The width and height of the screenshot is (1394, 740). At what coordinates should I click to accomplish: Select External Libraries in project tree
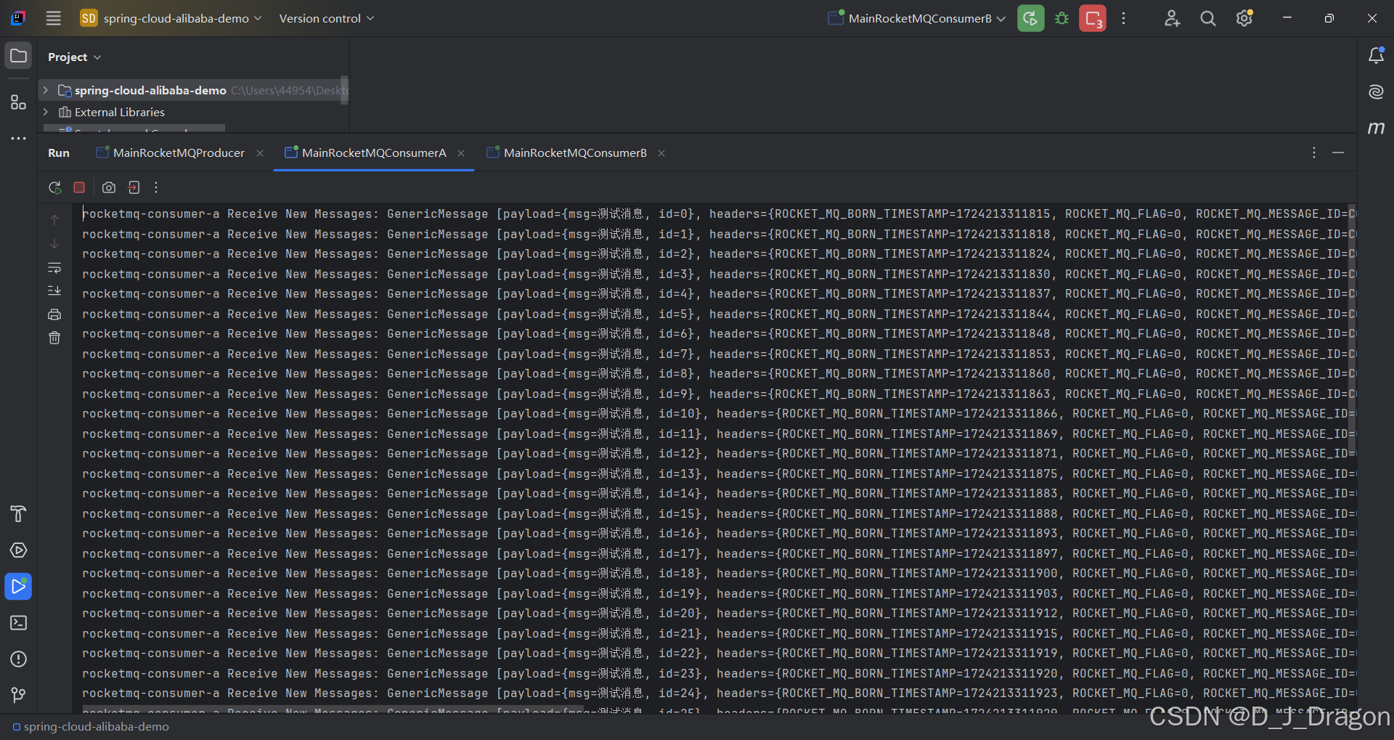coord(120,112)
